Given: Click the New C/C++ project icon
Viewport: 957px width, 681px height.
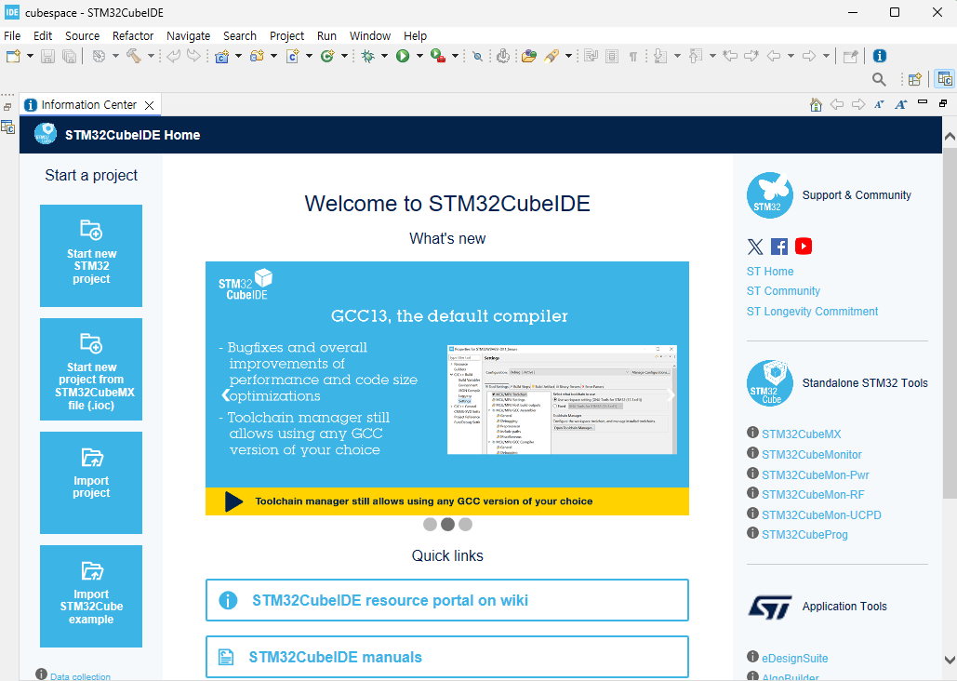Looking at the screenshot, I should [221, 56].
